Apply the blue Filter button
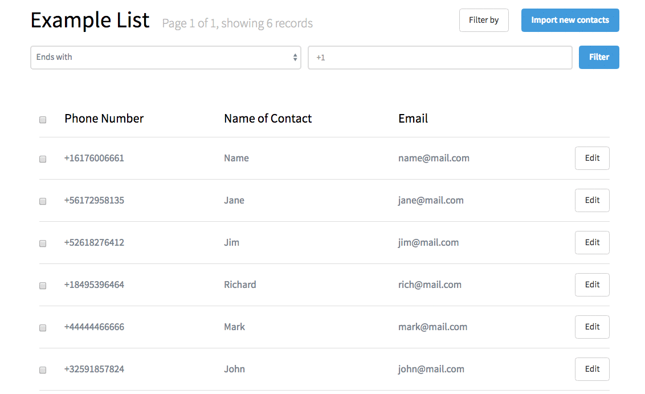This screenshot has height=394, width=645. pyautogui.click(x=598, y=57)
